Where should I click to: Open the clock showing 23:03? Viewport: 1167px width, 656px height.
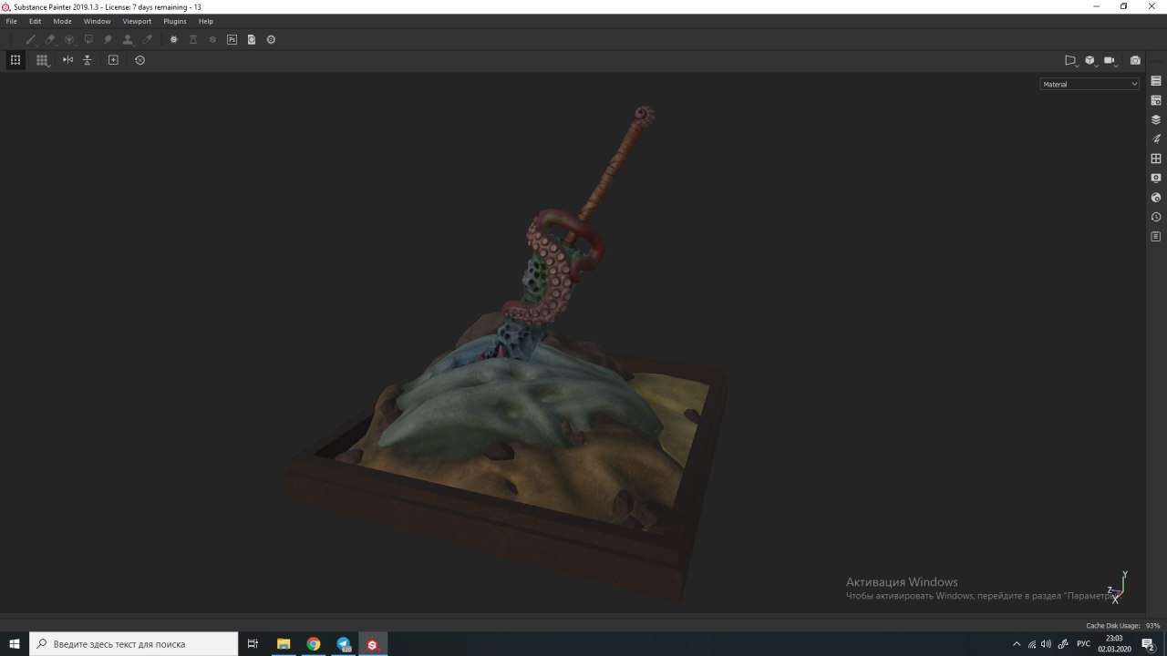coord(1114,644)
